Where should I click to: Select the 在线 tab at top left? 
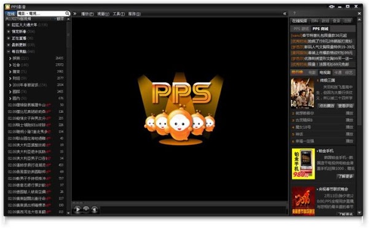point(11,14)
